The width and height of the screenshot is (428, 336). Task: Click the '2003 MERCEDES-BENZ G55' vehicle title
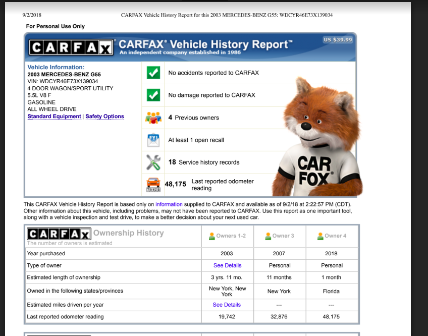(x=64, y=74)
